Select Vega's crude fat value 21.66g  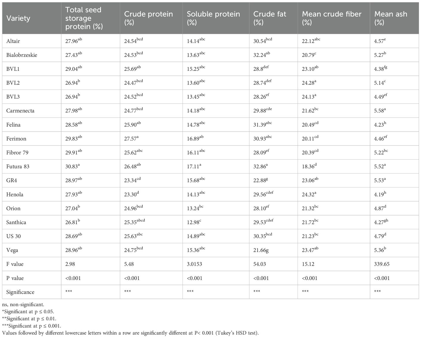coord(261,250)
